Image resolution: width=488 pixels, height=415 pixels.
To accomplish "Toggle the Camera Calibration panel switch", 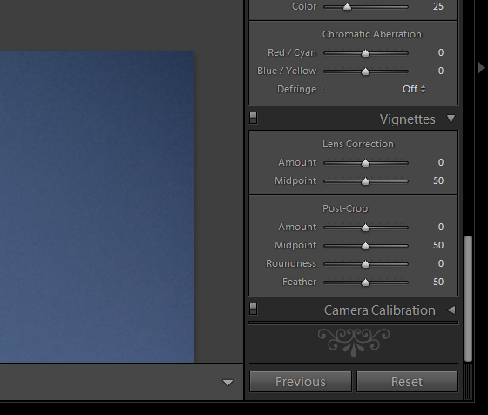I will click(x=254, y=309).
